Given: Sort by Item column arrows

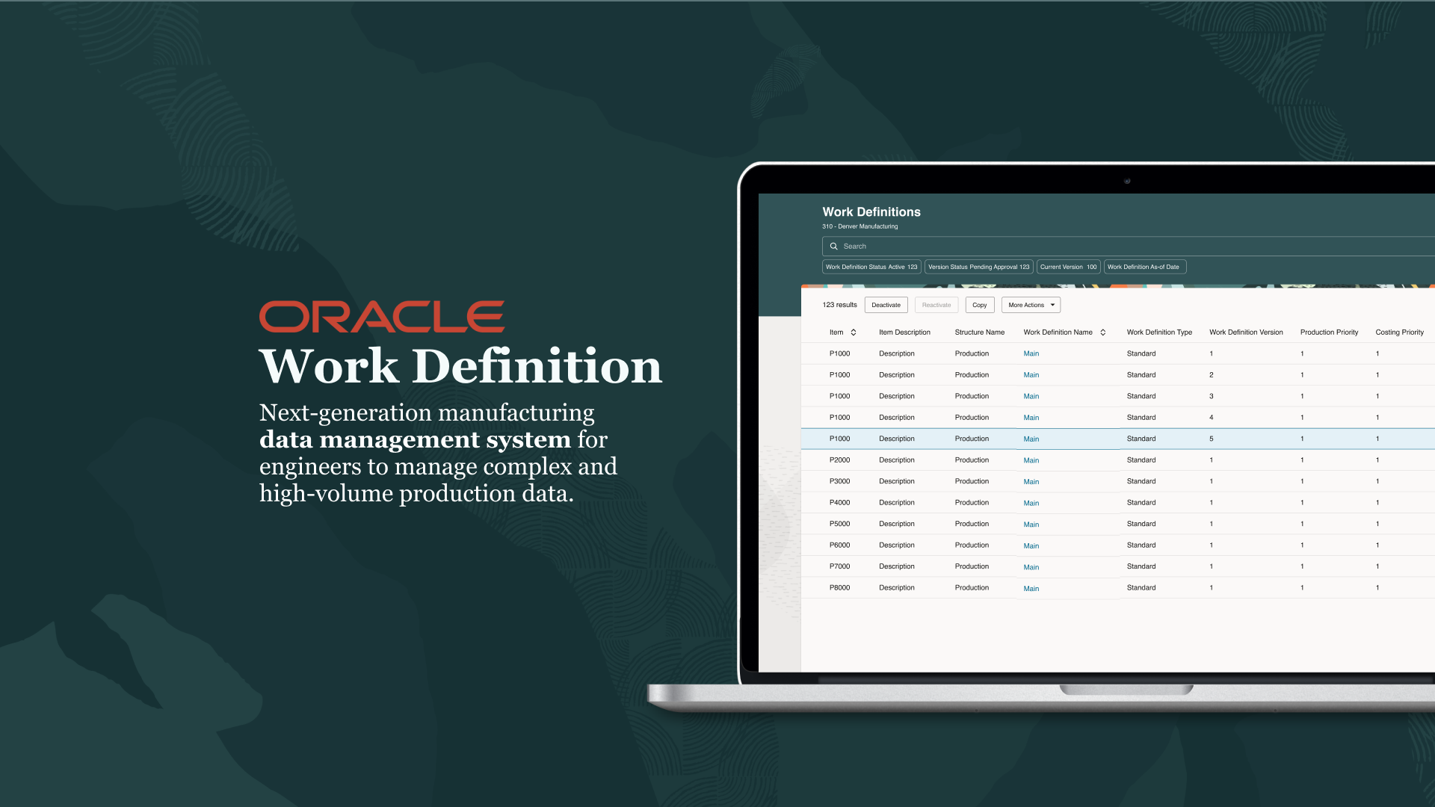Looking at the screenshot, I should click(854, 333).
